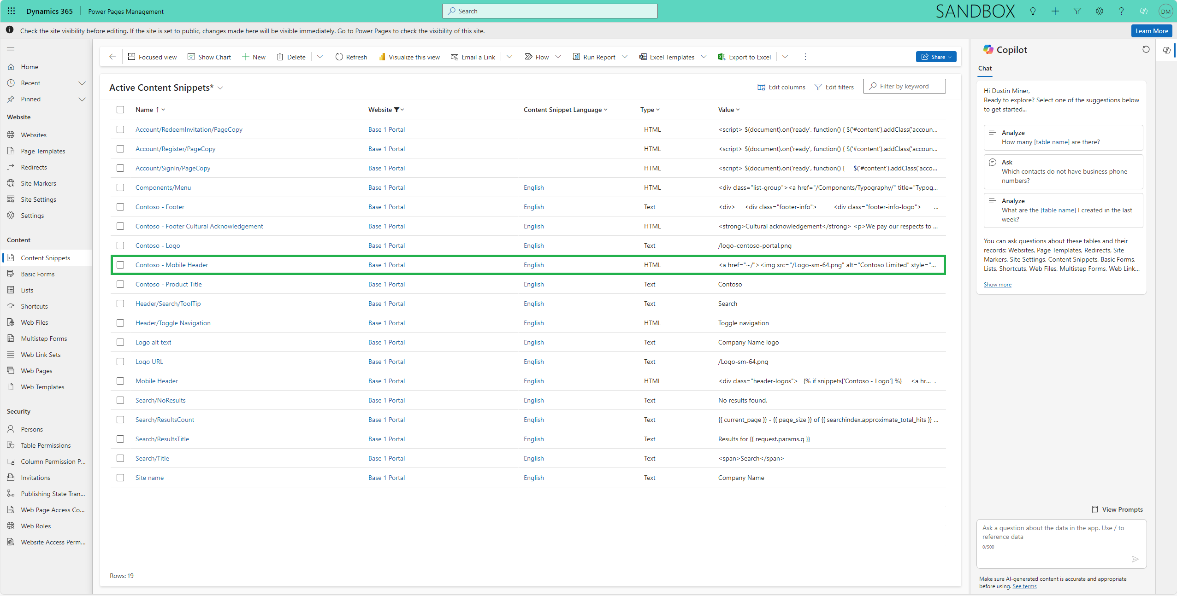Click the Show Chart command

coord(209,57)
